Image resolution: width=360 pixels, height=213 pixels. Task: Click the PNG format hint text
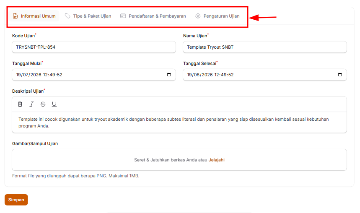(x=76, y=176)
